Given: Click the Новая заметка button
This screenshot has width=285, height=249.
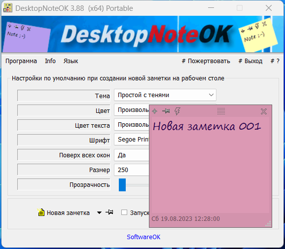Looking at the screenshot, I should (x=64, y=213).
